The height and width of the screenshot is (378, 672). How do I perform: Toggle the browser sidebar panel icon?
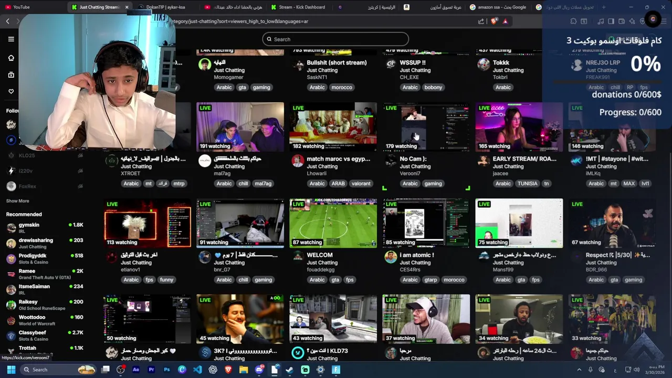[611, 22]
